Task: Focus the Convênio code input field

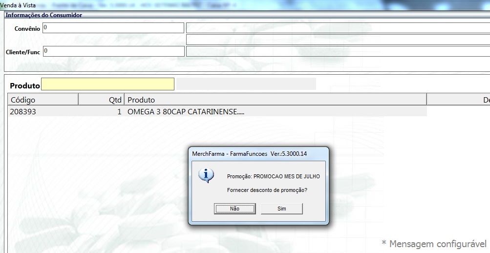Action: tap(113, 28)
